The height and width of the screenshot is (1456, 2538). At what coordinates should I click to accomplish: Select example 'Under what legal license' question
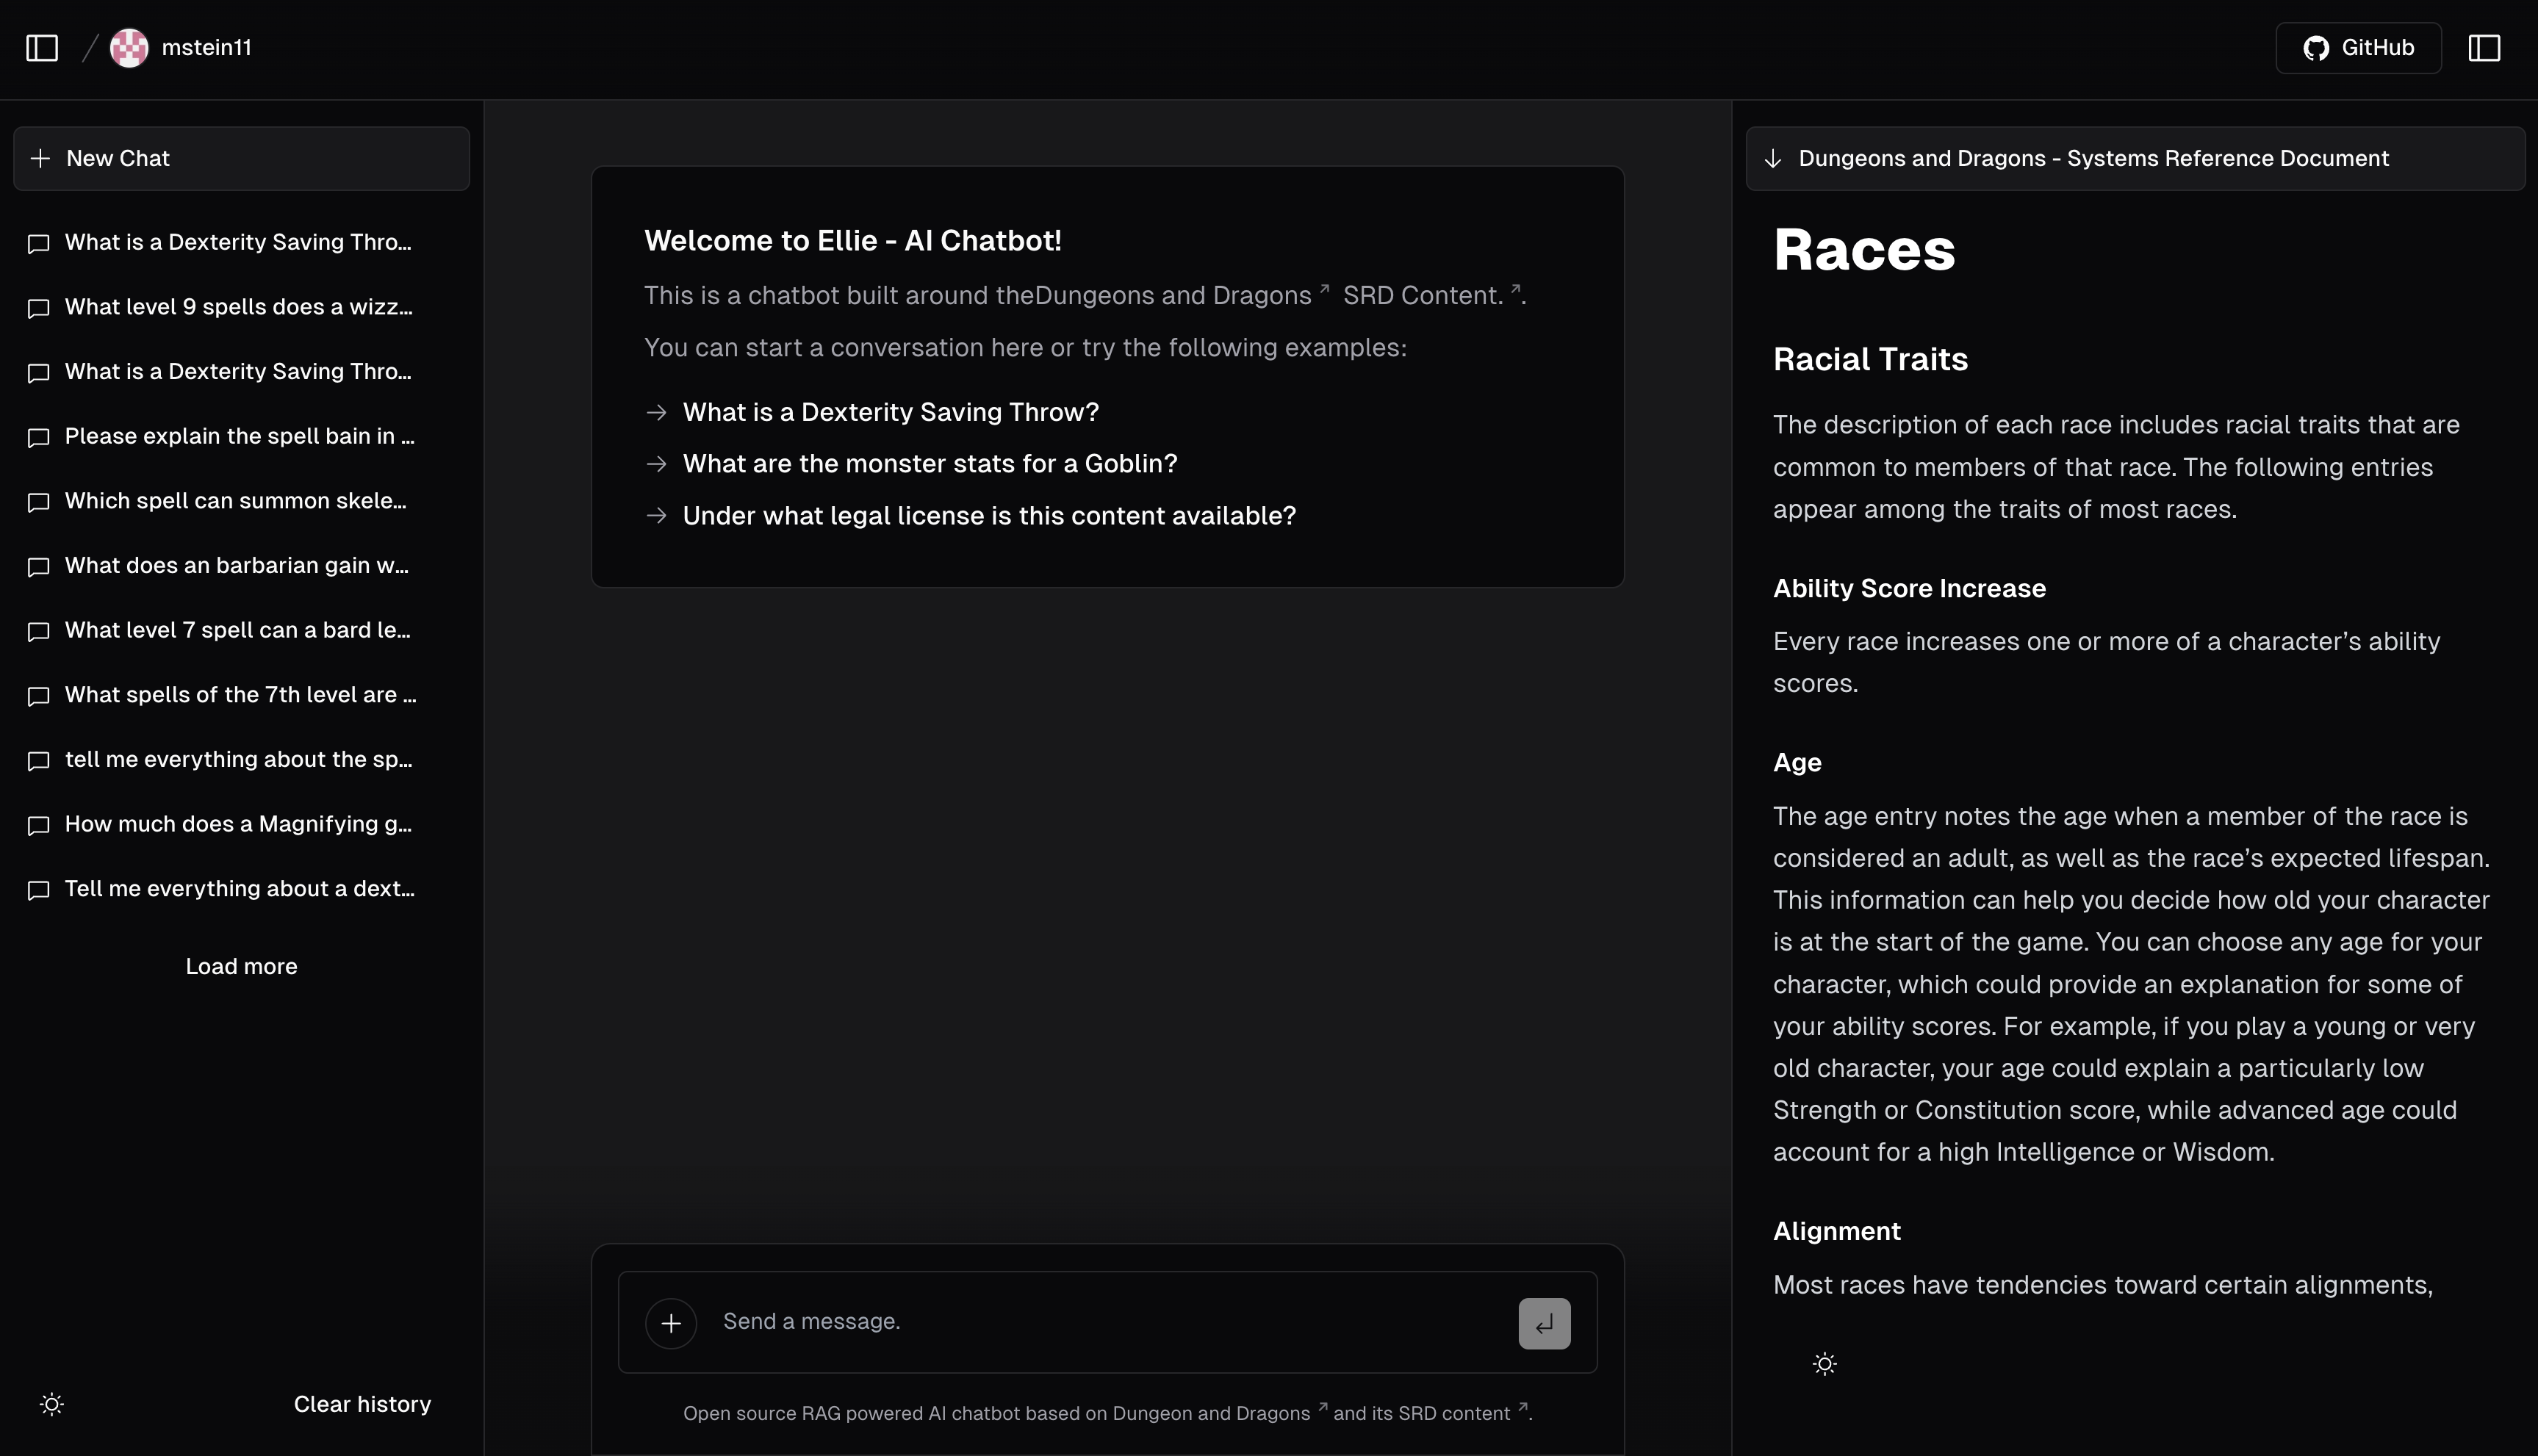(988, 516)
